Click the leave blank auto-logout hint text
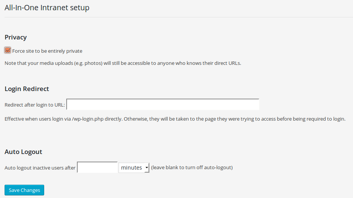This screenshot has width=353, height=198. click(x=192, y=168)
